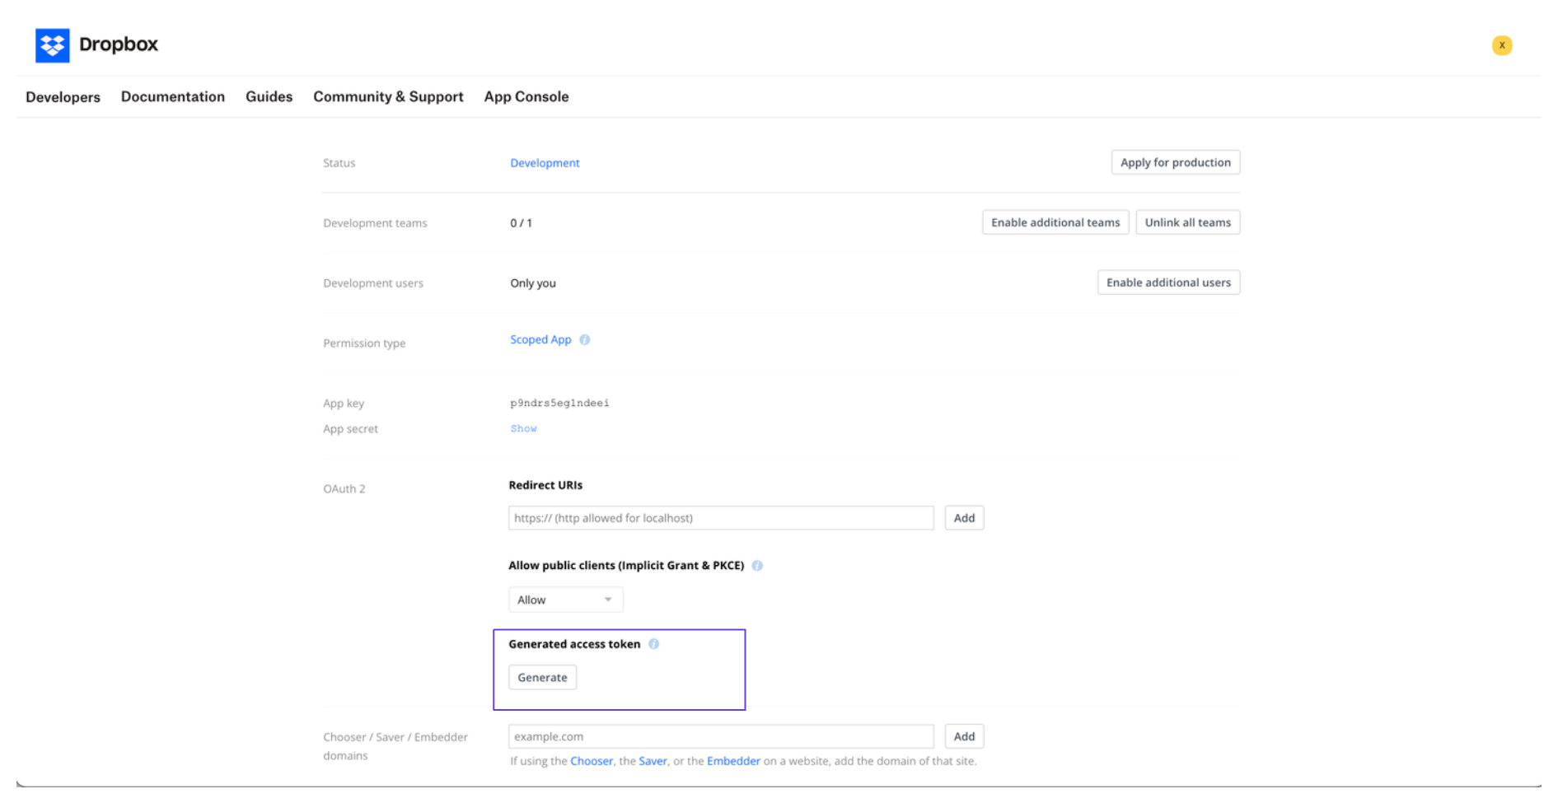Click the Generate access token button
This screenshot has width=1558, height=803.
click(542, 677)
